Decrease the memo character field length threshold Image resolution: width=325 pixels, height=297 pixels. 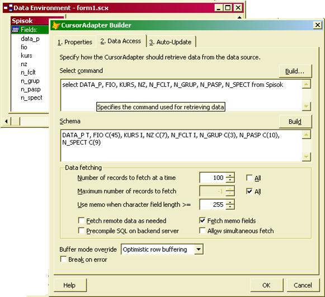coord(230,207)
